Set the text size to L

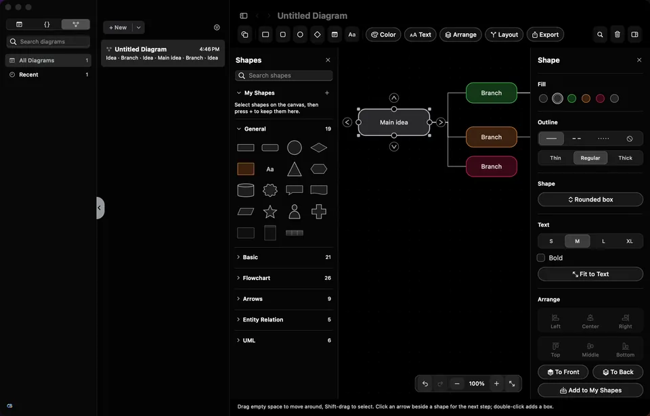[x=603, y=241]
